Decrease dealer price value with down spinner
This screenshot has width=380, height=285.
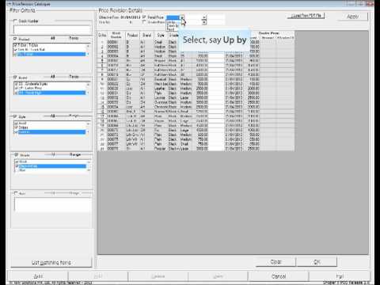pos(204,23)
